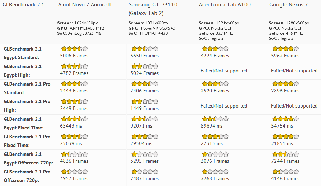Image resolution: width=321 pixels, height=186 pixels.
Task: Click Acer Iconia Pro Standard star rating
Action: click(x=215, y=84)
